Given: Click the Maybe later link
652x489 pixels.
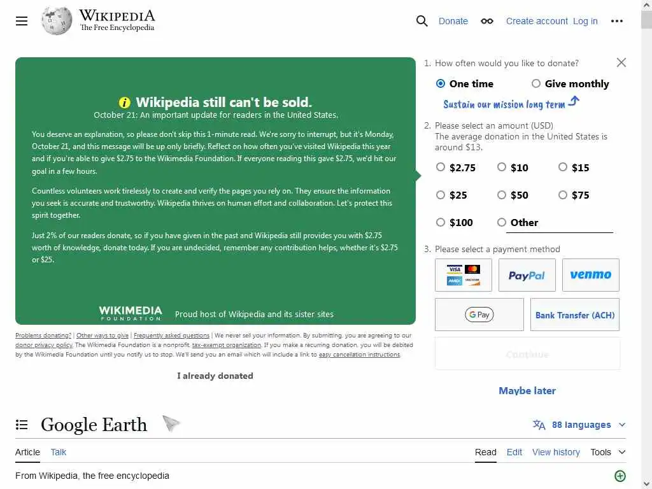Looking at the screenshot, I should (x=527, y=390).
